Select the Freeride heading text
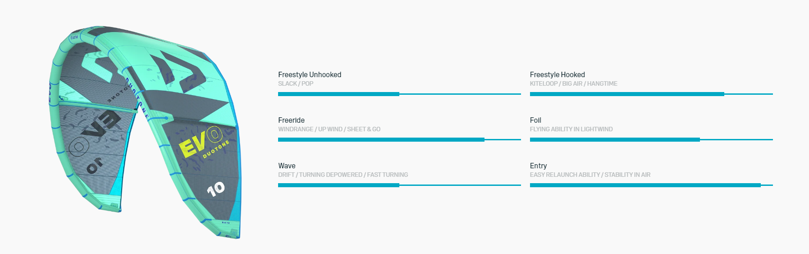 click(291, 120)
